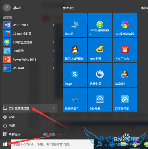The height and width of the screenshot is (149, 148).
Task: Open 文件资源管理器 from Start menu
Action: coord(30,108)
